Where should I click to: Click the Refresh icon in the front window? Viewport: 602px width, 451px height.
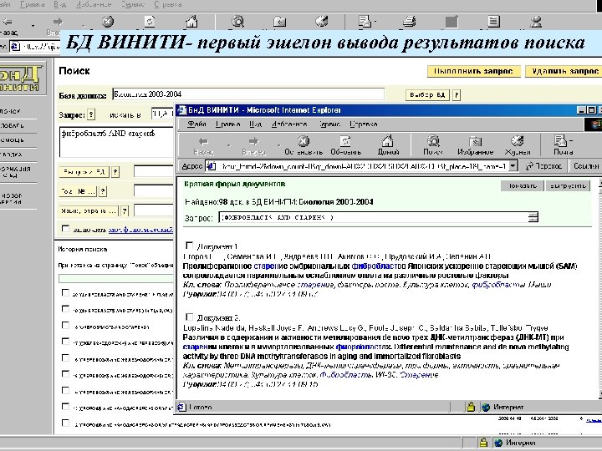(345, 141)
